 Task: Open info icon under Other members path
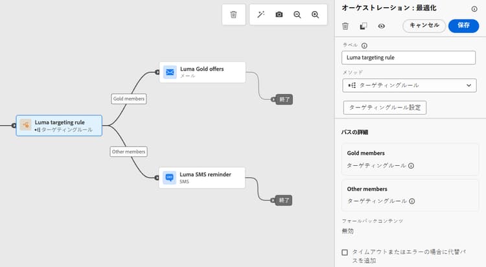411,202
